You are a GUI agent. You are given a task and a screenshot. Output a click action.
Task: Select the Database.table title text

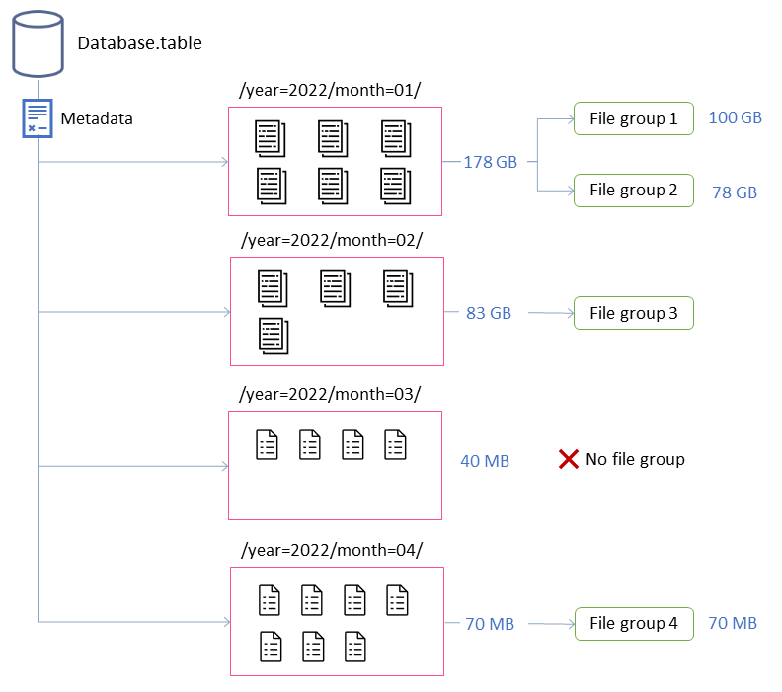click(139, 42)
